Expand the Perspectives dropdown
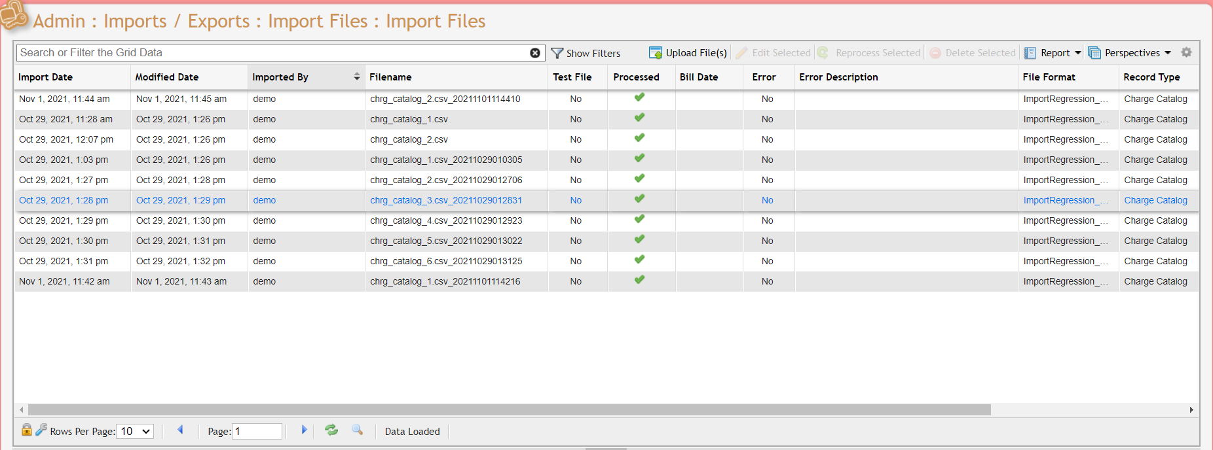 tap(1130, 53)
